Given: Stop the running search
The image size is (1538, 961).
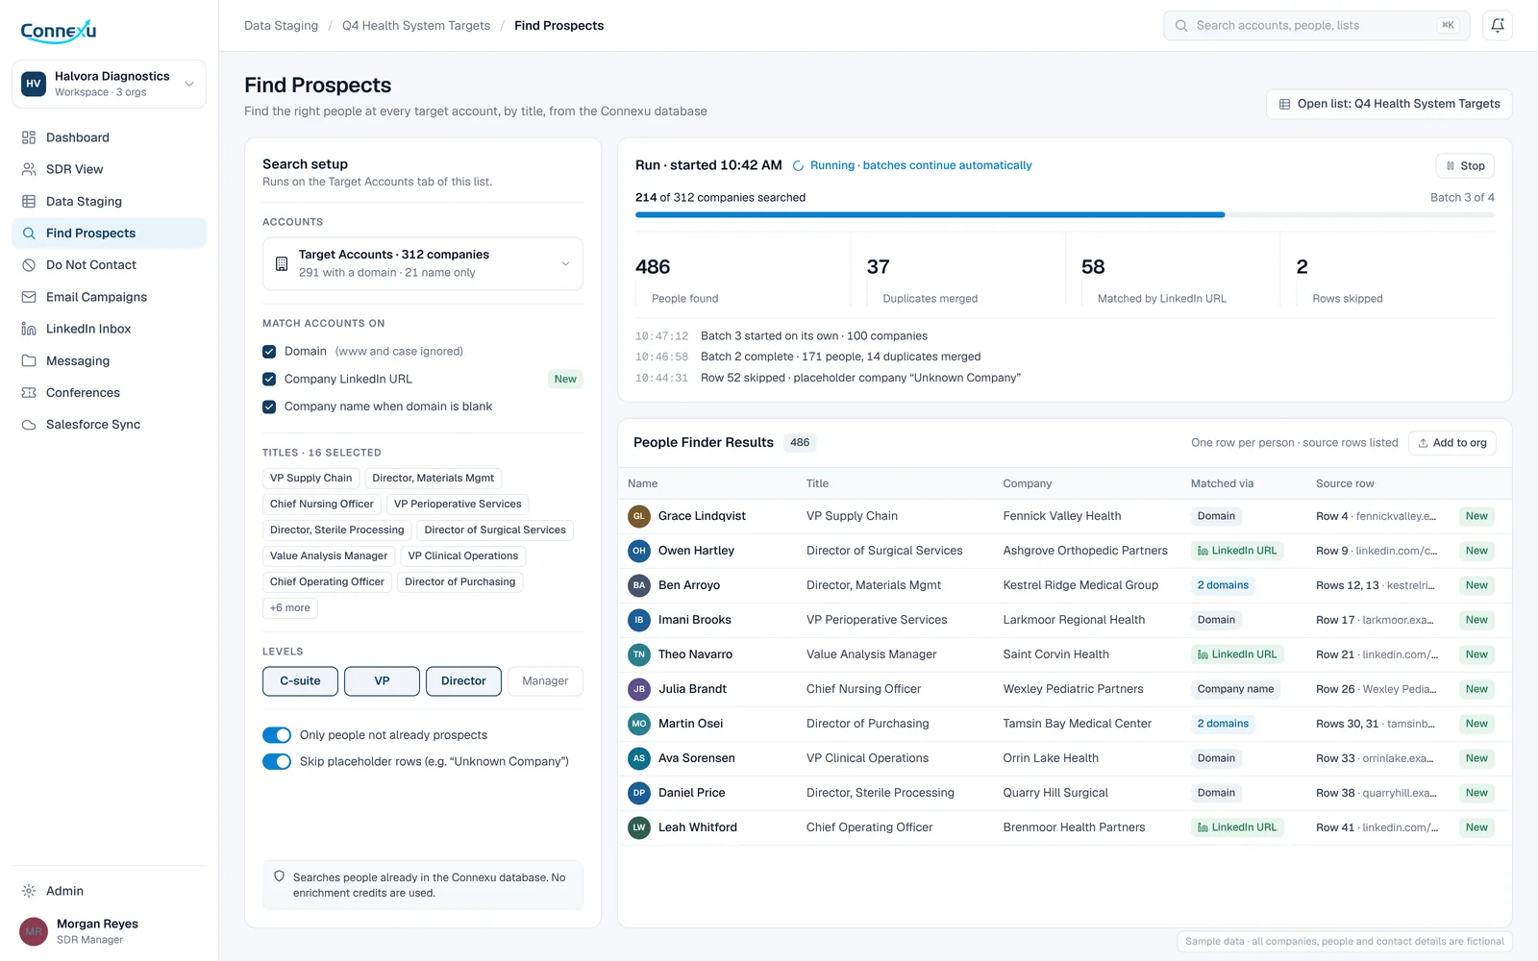Looking at the screenshot, I should 1465,166.
